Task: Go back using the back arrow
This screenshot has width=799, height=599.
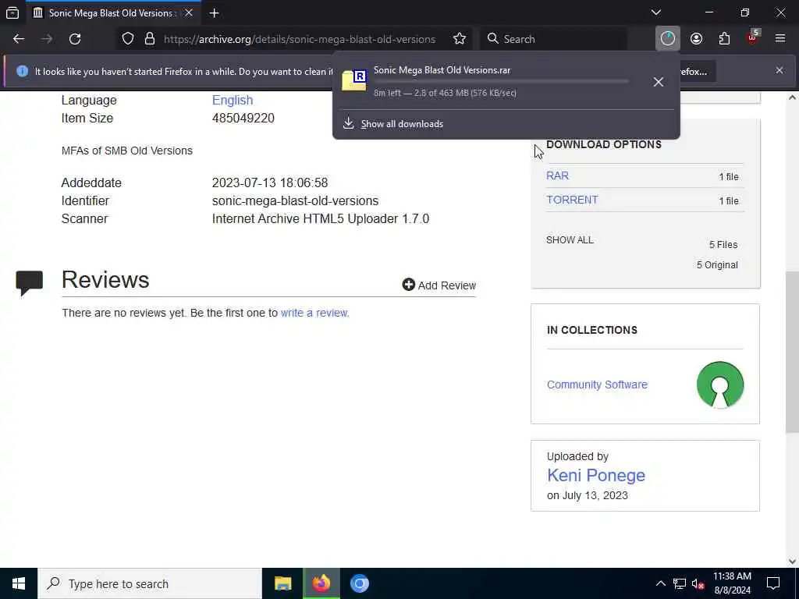Action: (19, 39)
